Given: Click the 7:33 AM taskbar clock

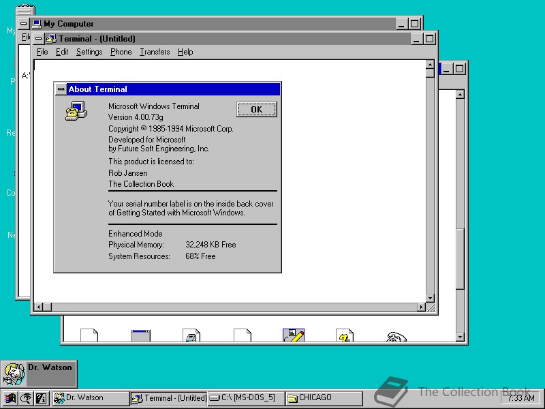Looking at the screenshot, I should (520, 398).
